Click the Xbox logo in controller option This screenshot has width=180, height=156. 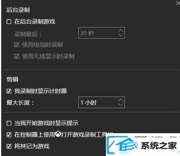point(58,134)
